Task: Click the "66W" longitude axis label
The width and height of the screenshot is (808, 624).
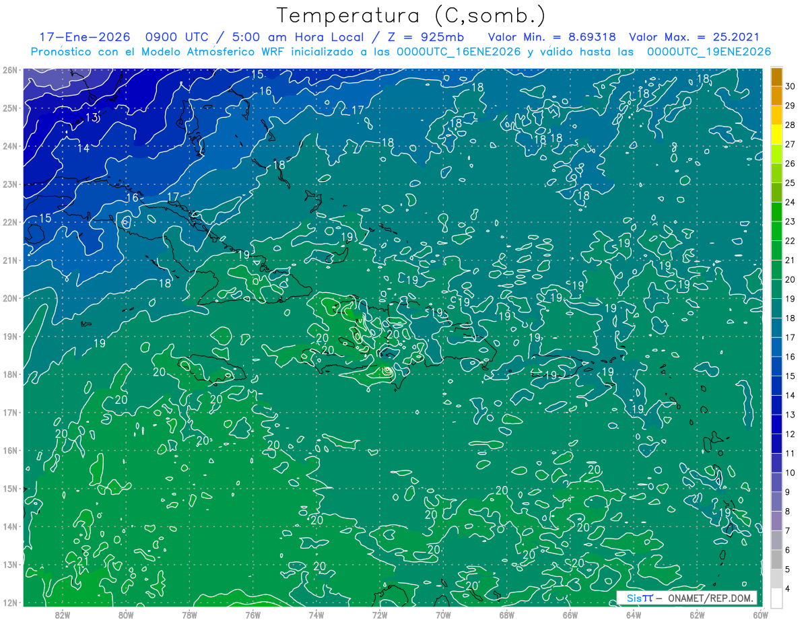Action: [570, 615]
